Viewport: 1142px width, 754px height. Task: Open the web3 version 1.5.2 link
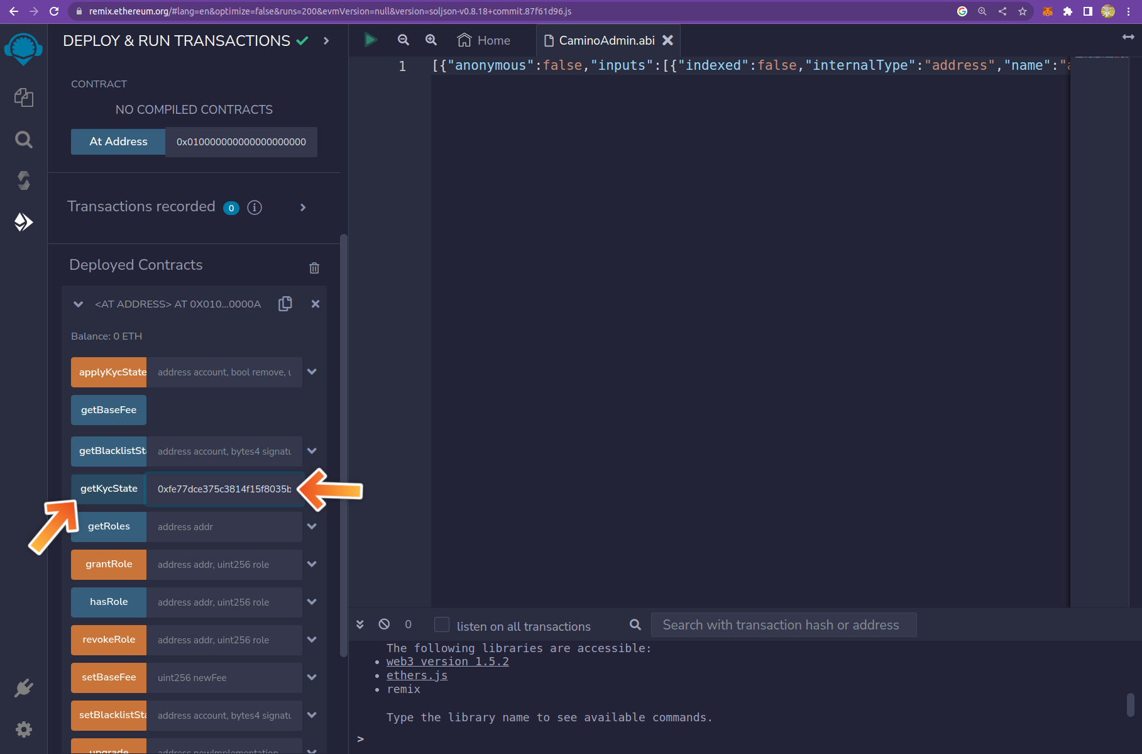(x=447, y=662)
